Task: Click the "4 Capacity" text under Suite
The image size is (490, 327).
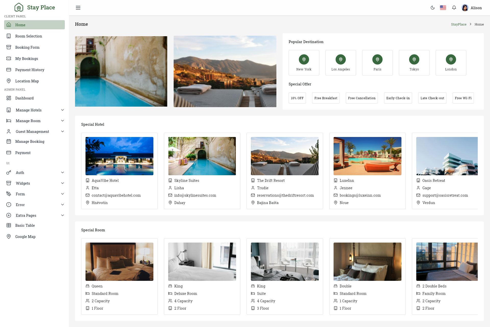Action: pyautogui.click(x=266, y=301)
